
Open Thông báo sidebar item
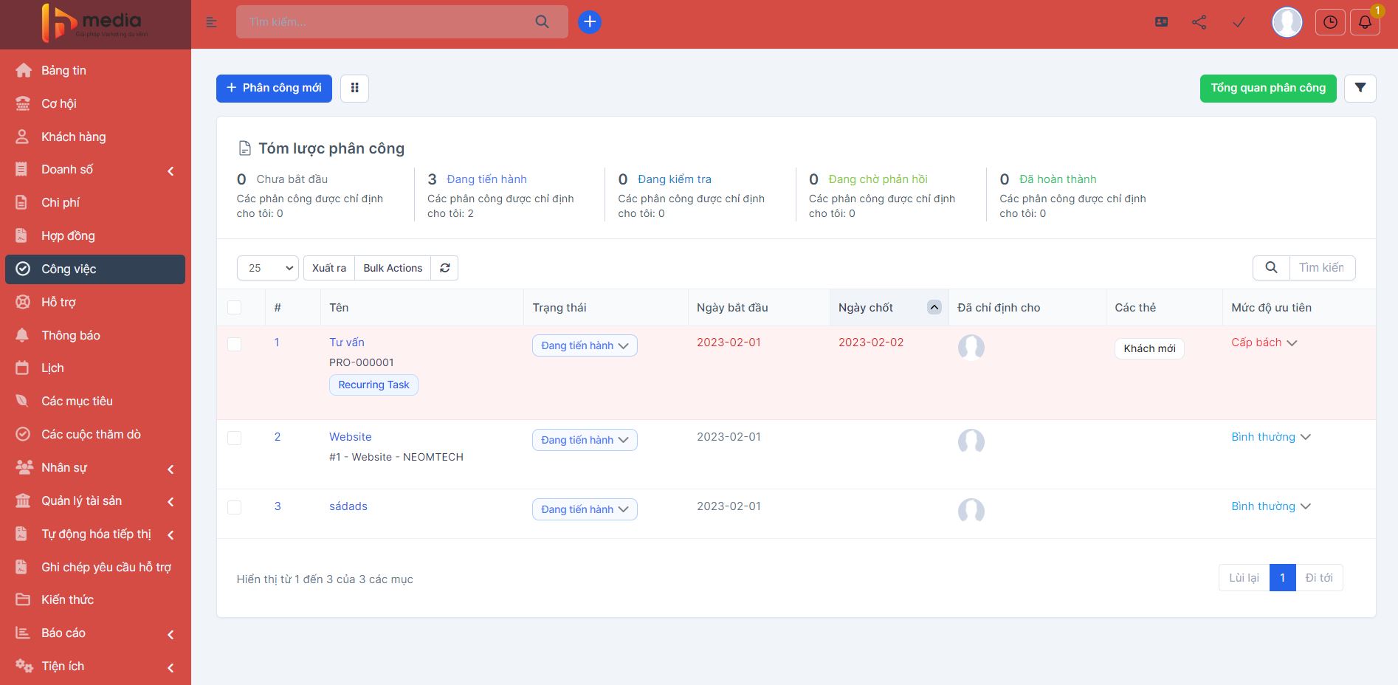[x=95, y=336]
